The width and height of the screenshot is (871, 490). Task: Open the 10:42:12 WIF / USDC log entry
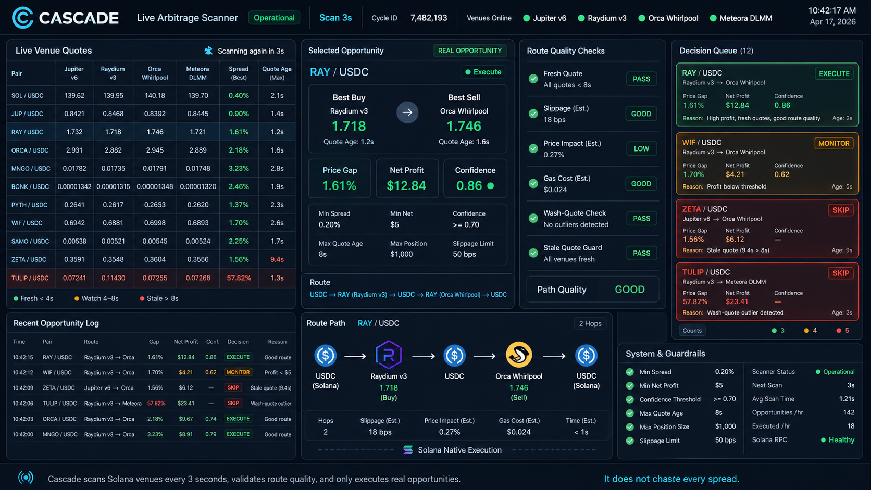tap(152, 372)
